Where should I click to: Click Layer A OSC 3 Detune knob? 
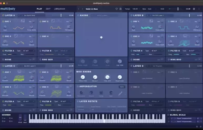(31, 42)
